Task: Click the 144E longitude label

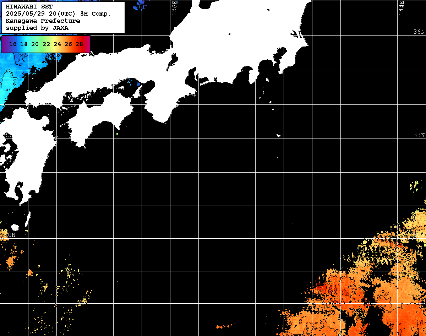Action: tap(401, 8)
